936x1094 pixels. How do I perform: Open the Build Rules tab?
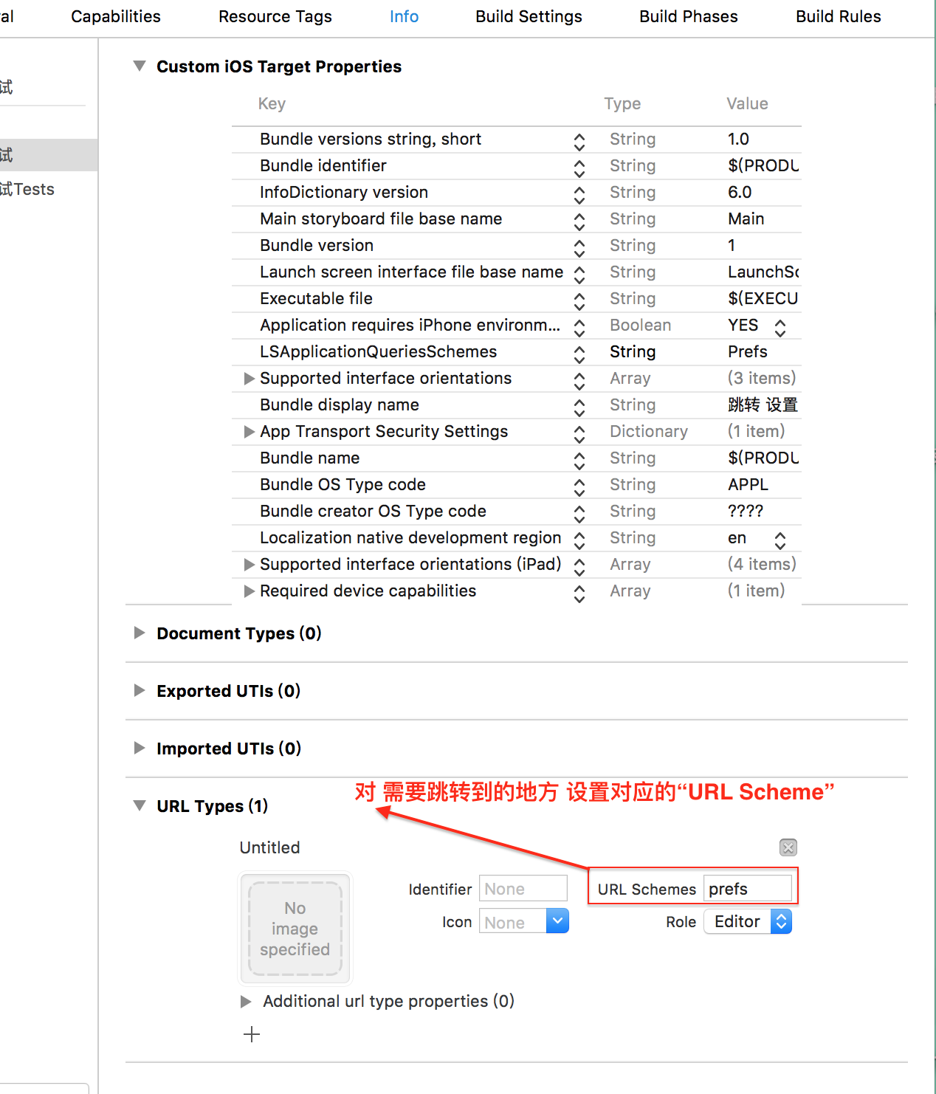[x=839, y=16]
